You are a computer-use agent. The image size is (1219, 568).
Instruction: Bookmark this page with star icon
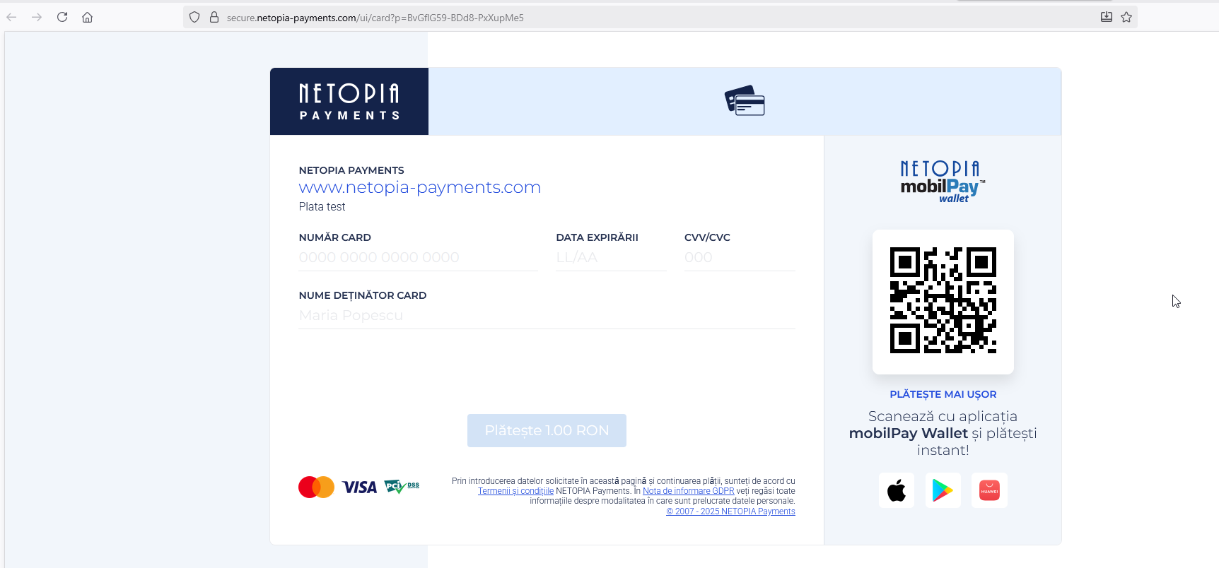pyautogui.click(x=1126, y=17)
